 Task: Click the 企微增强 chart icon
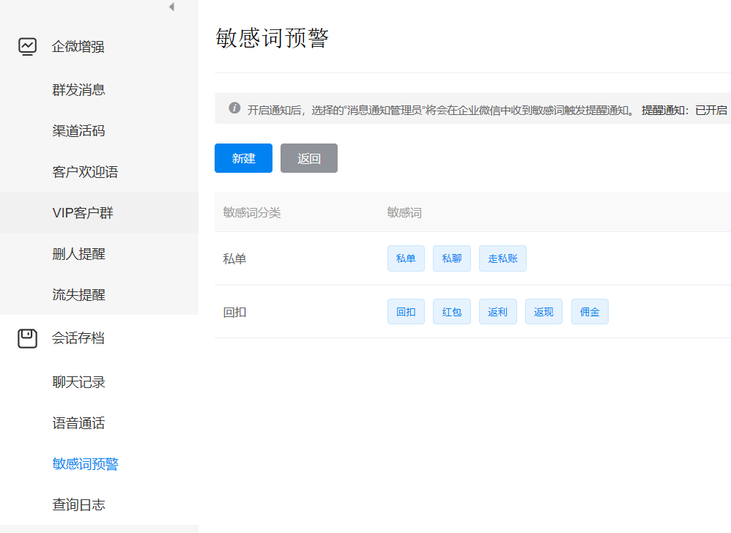(27, 47)
